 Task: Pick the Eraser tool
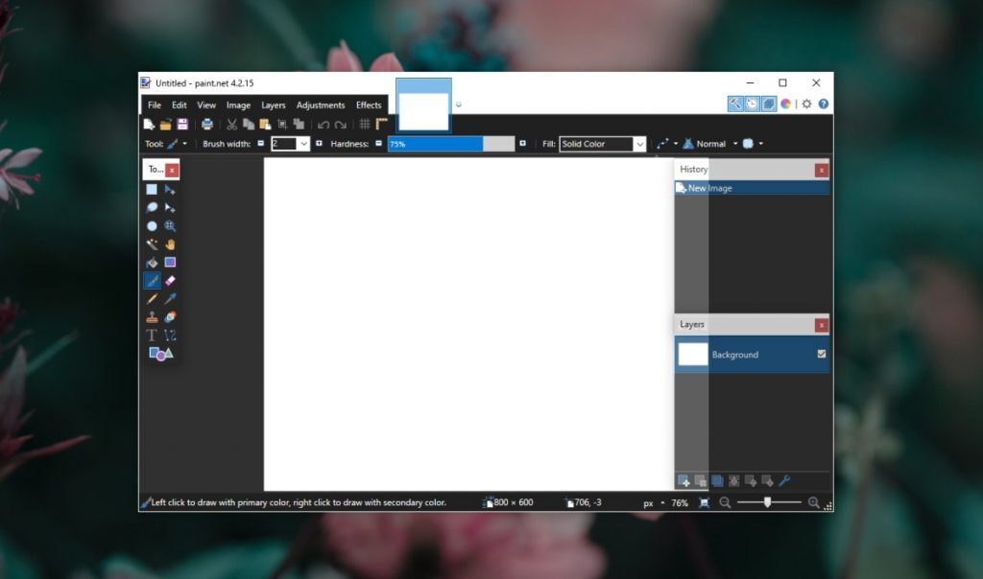pyautogui.click(x=171, y=280)
